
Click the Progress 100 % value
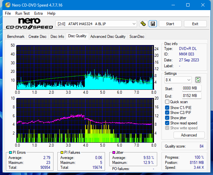click(199, 157)
